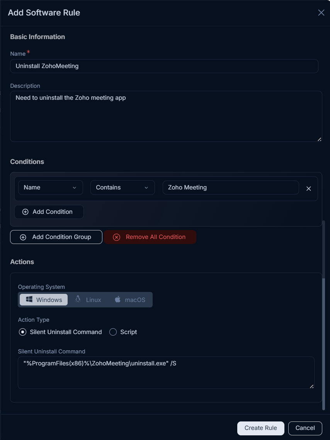
Task: Click the Add Condition button
Action: [x=49, y=212]
